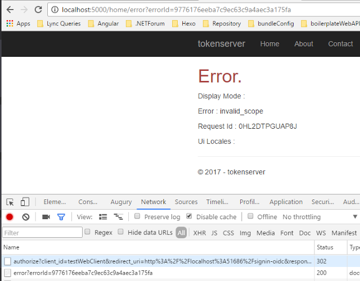Click the red record network log button
Image resolution: width=360 pixels, height=281 pixels.
(x=10, y=217)
